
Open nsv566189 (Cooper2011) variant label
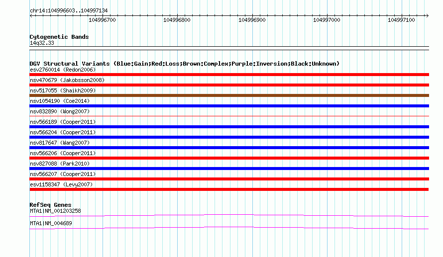63,122
